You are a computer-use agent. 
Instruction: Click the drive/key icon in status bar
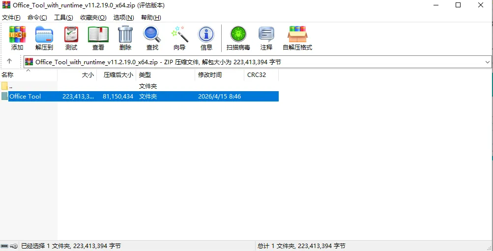tap(9, 246)
